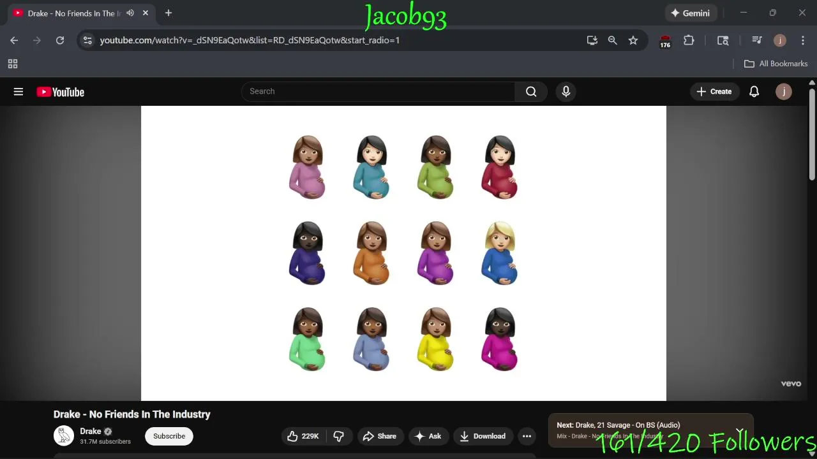This screenshot has width=817, height=459.
Task: Select the Drake No Friends tab
Action: tap(74, 13)
